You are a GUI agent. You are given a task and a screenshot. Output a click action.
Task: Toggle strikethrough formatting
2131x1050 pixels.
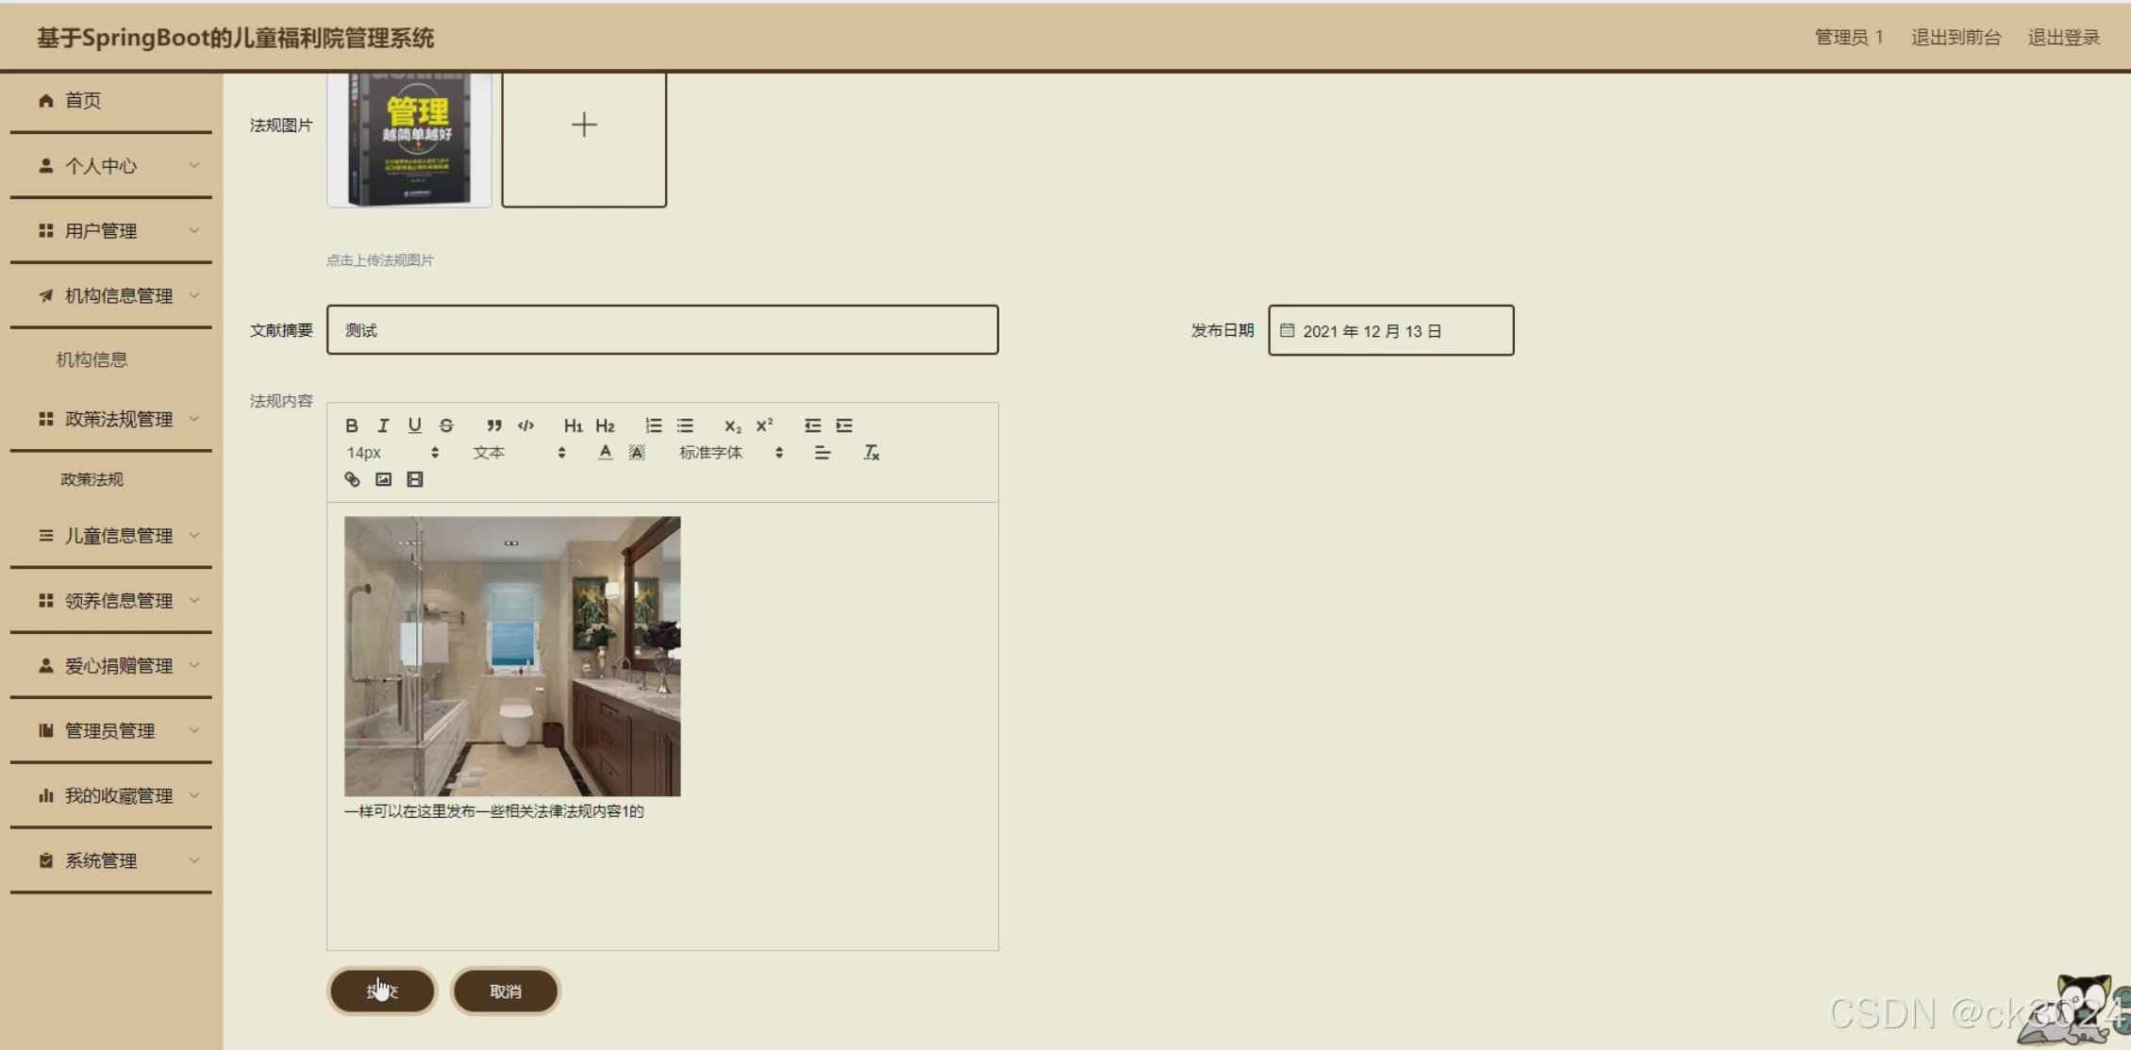[x=446, y=425]
